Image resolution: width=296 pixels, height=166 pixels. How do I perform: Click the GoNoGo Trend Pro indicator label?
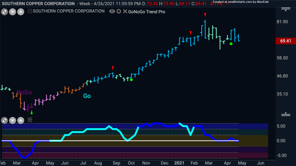[147, 12]
